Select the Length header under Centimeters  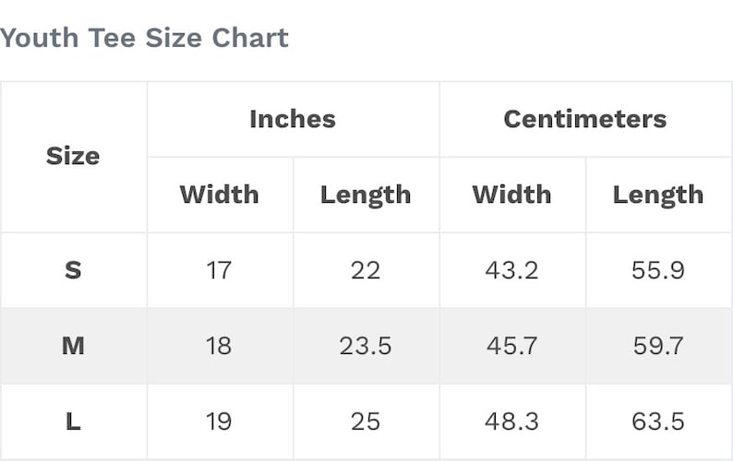point(658,195)
